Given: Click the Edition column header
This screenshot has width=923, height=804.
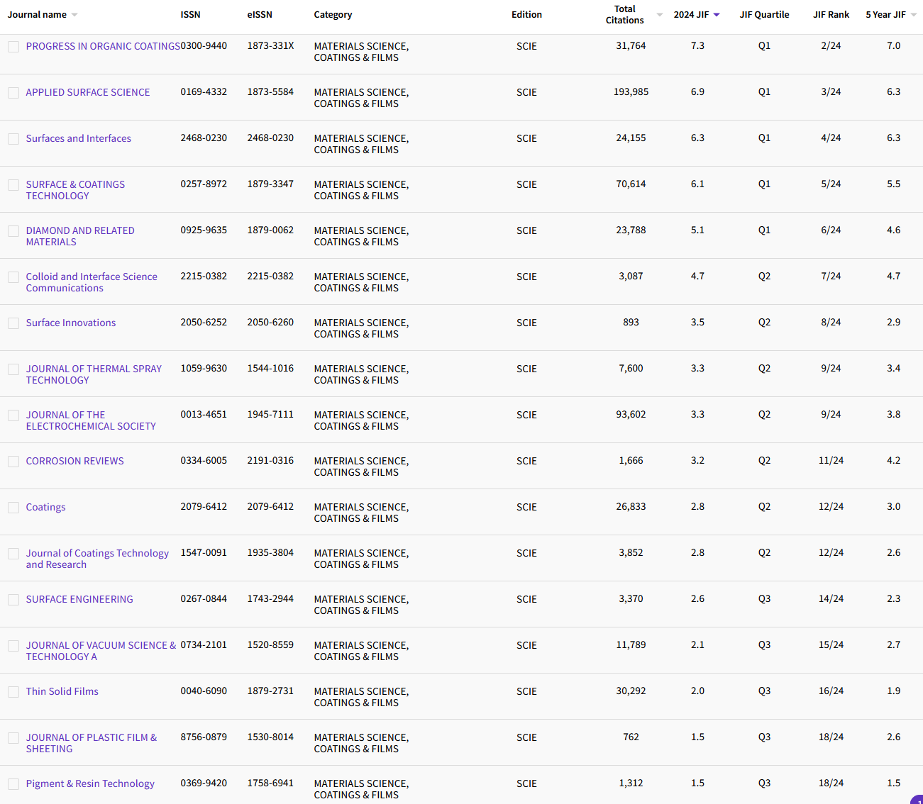Looking at the screenshot, I should [x=526, y=14].
